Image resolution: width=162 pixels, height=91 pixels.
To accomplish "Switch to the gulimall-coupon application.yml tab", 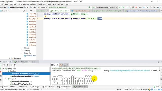I will [108, 11].
